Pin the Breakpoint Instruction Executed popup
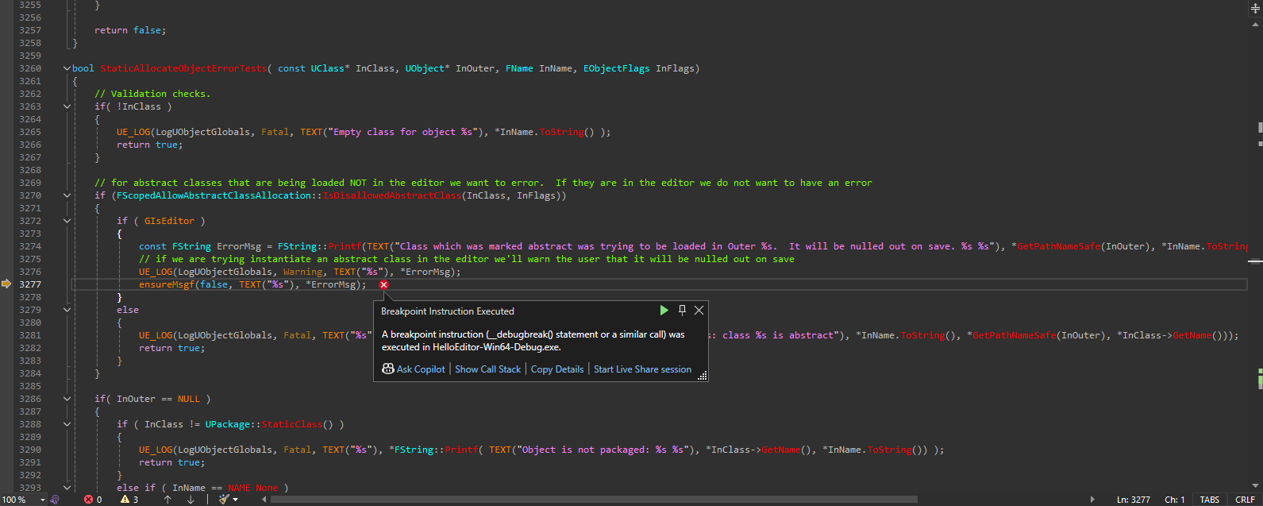The height and width of the screenshot is (506, 1263). tap(682, 311)
